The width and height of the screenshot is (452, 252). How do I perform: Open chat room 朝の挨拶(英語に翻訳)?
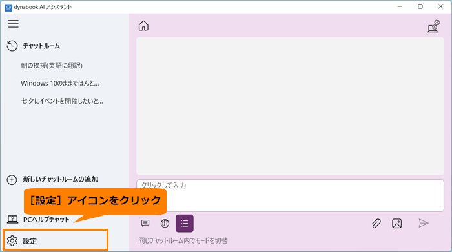point(52,66)
